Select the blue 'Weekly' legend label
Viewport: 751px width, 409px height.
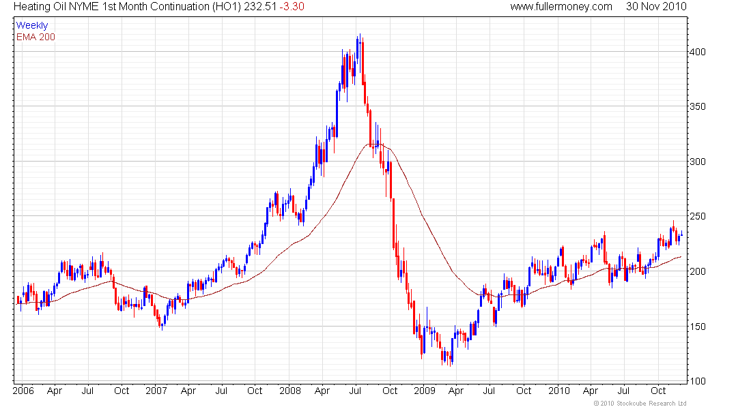click(31, 25)
